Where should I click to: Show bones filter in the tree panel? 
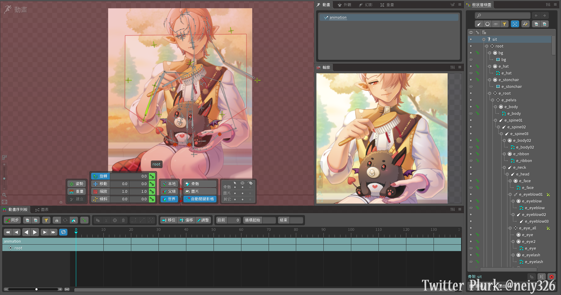pyautogui.click(x=479, y=24)
